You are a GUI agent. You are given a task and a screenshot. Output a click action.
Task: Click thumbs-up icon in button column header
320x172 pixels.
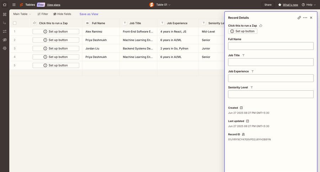[34, 23]
